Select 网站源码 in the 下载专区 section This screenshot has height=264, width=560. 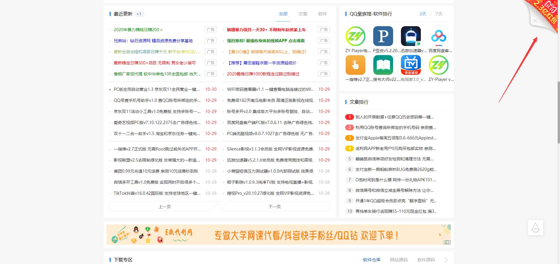coord(399,260)
